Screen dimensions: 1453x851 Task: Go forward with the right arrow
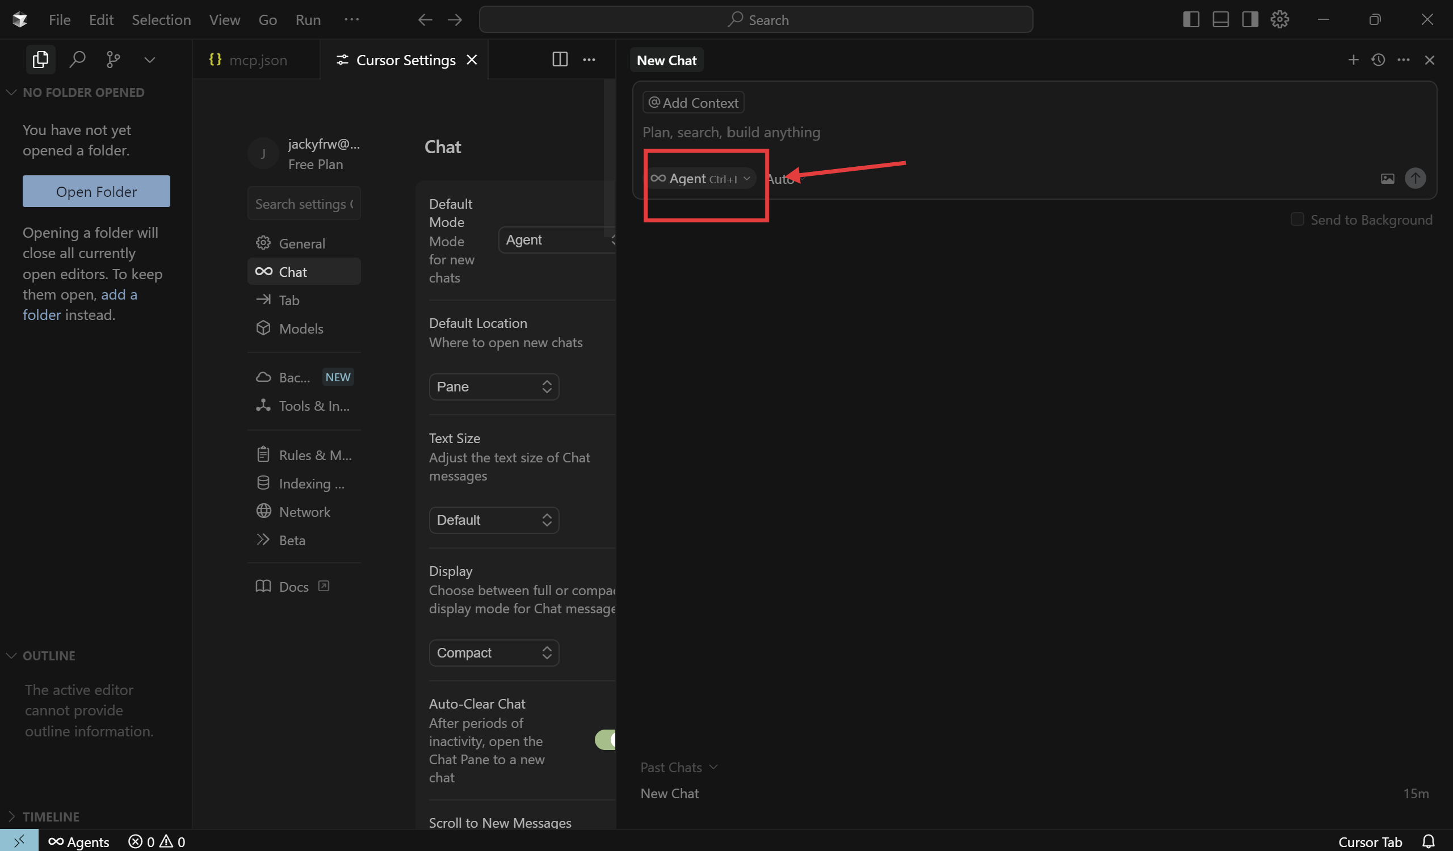455,20
